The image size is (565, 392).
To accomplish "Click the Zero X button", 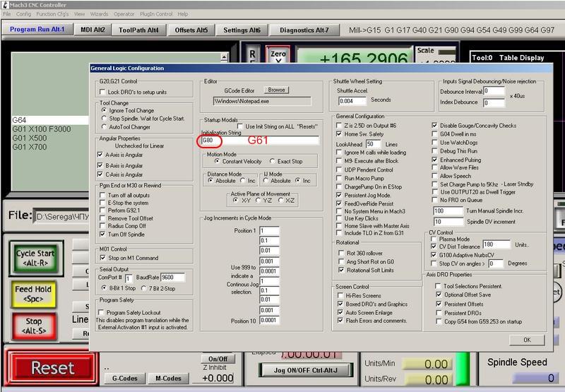I will pyautogui.click(x=278, y=56).
